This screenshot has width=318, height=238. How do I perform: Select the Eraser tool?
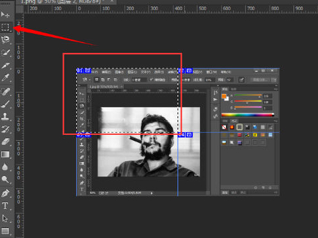[x=5, y=141]
